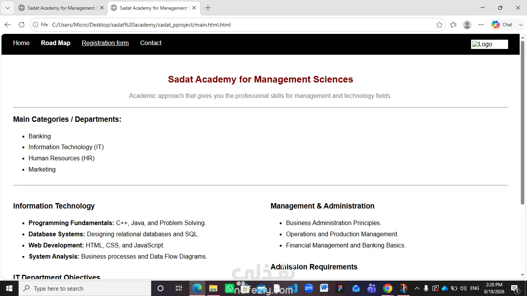Click the taskbar search box
The width and height of the screenshot is (527, 296).
pos(85,288)
